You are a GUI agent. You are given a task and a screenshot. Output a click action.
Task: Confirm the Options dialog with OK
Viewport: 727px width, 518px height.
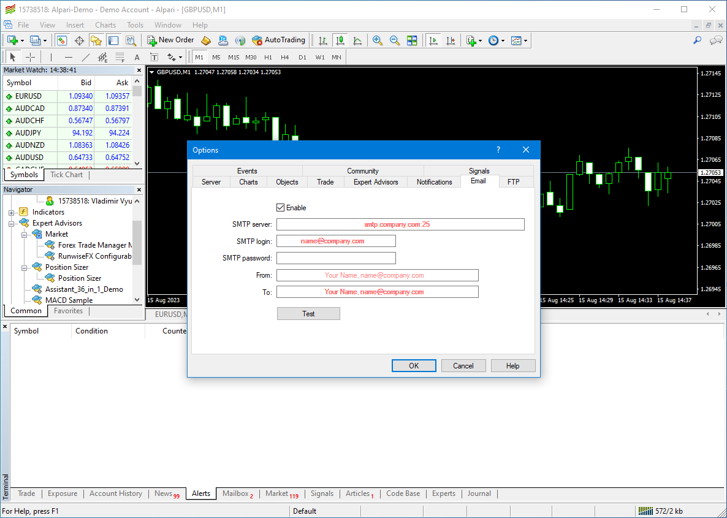point(414,365)
